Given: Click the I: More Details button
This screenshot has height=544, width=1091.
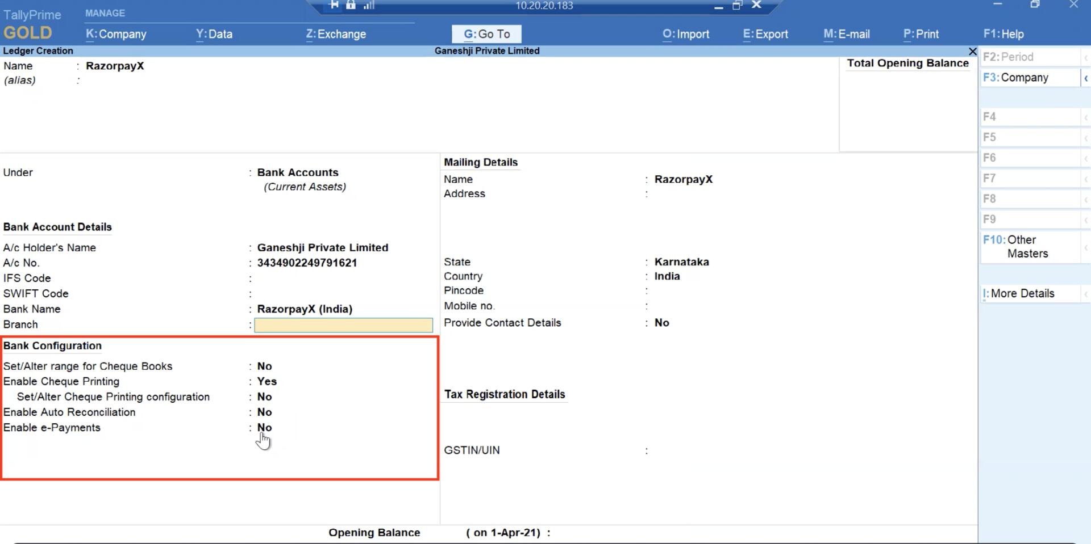Looking at the screenshot, I should coord(1030,293).
